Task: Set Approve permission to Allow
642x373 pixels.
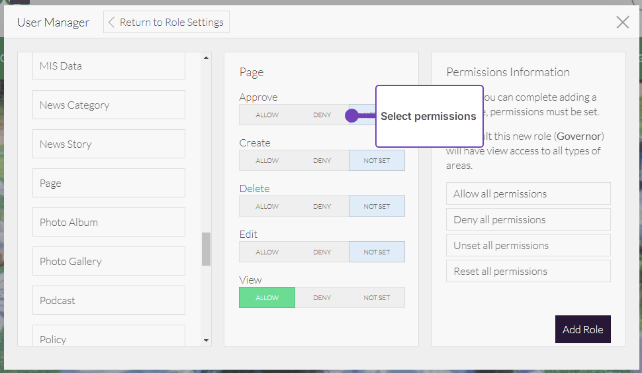Action: click(x=267, y=115)
